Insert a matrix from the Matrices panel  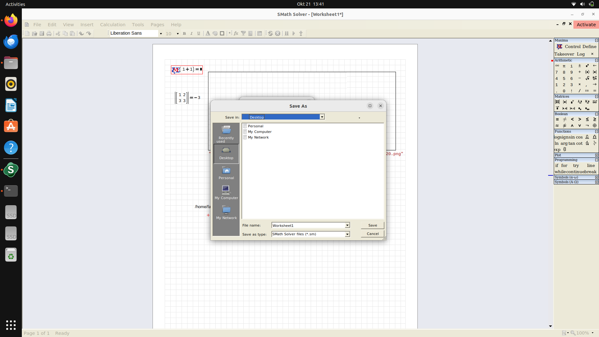pos(558,102)
